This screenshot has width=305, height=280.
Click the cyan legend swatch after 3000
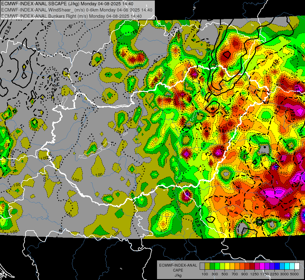tap(287, 266)
